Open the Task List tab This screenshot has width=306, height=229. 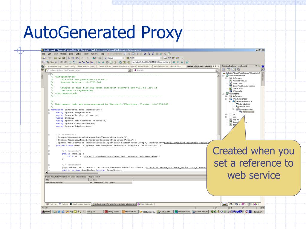tap(52, 204)
